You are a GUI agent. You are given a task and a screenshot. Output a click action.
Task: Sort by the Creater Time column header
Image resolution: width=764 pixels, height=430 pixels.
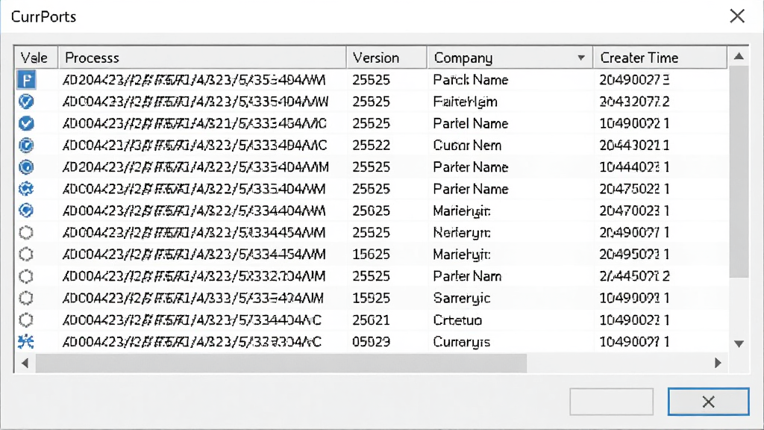coord(660,57)
